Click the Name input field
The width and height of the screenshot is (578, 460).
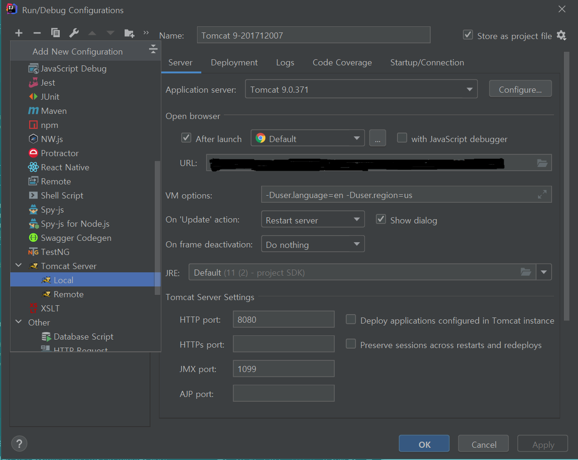(314, 35)
